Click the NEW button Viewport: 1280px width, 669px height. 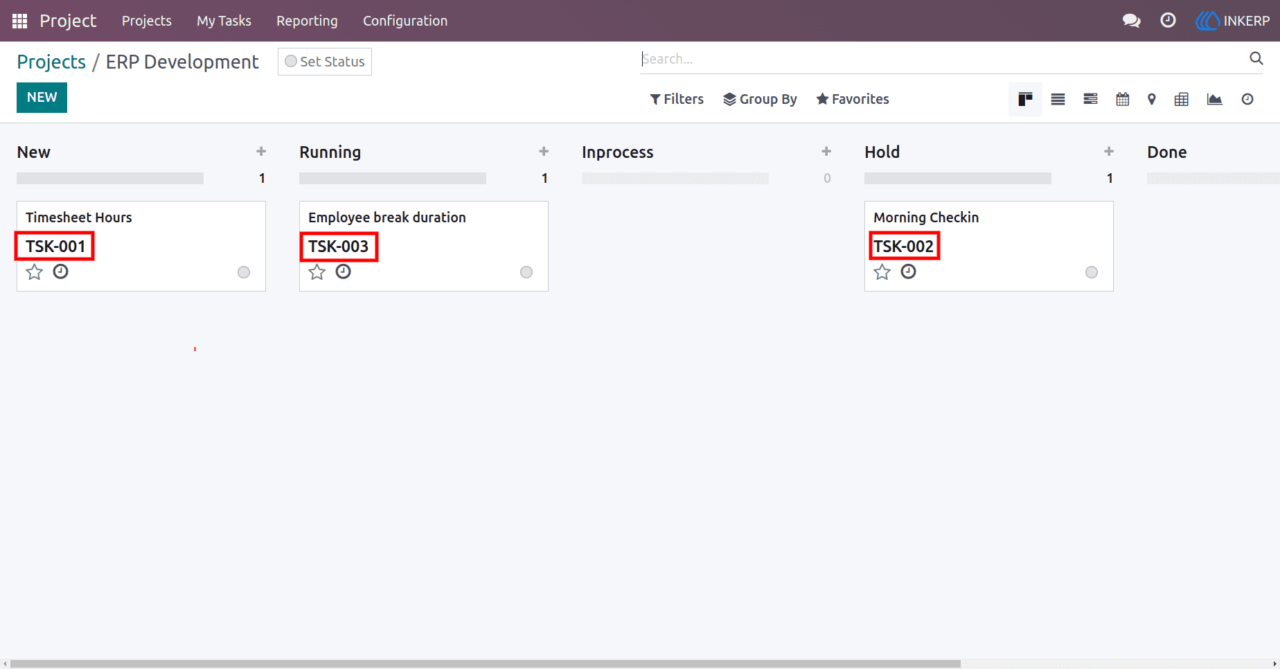point(42,98)
